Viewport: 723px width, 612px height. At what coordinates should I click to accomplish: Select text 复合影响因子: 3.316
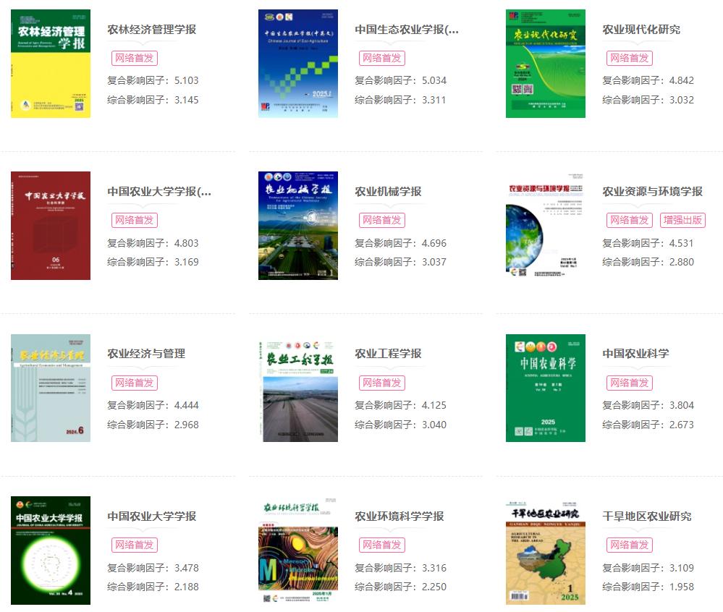click(x=400, y=568)
